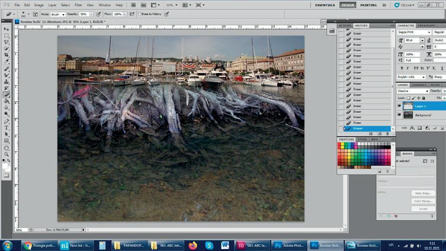446x251 pixels.
Task: Switch to the Paragraph tab
Action: [x=426, y=25]
